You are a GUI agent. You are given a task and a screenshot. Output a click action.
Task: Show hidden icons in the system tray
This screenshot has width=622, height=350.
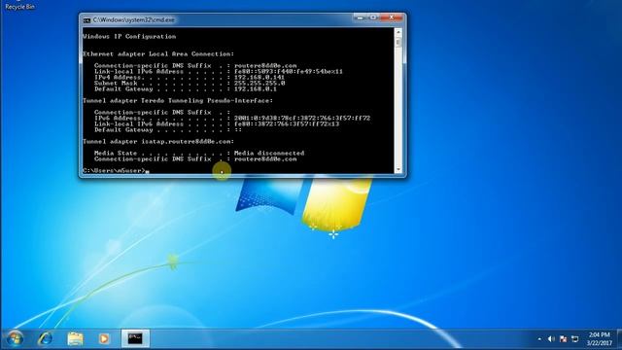[x=539, y=339]
